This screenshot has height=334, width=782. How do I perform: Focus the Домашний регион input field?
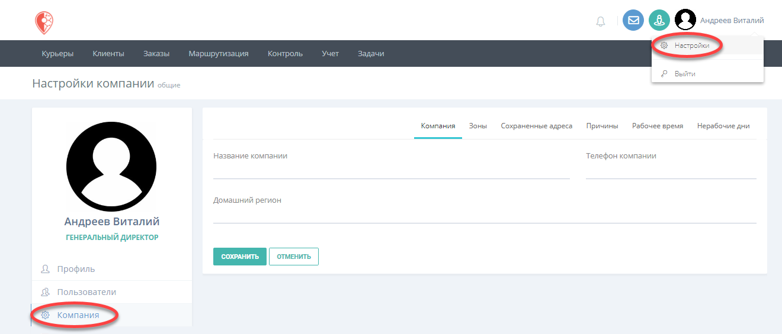[x=485, y=216]
